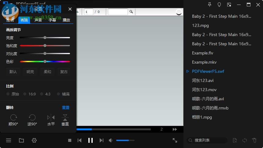Viewport: 263px width, 148px height.
Task: Open file folder icon
Action: tap(21, 140)
